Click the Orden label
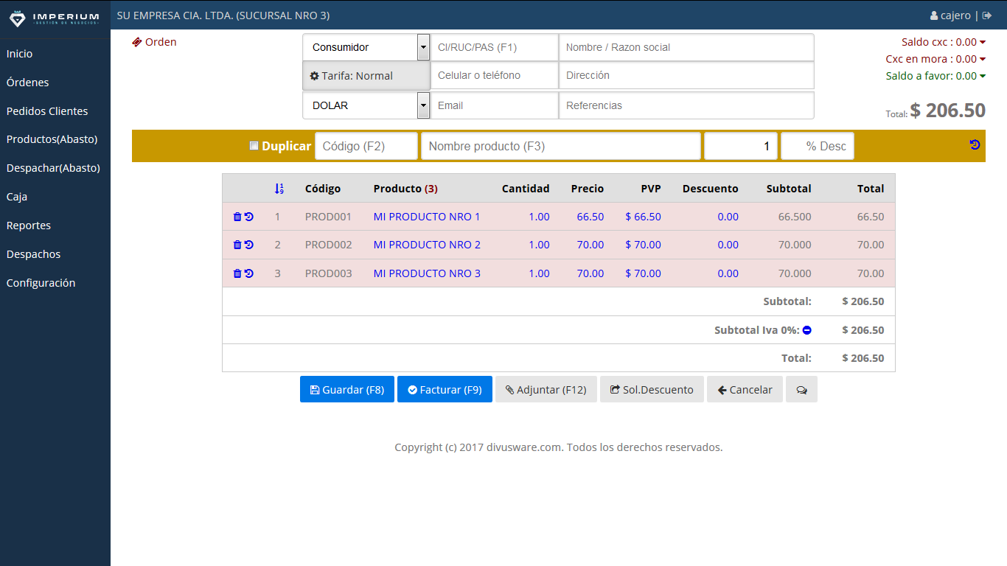 tap(161, 42)
